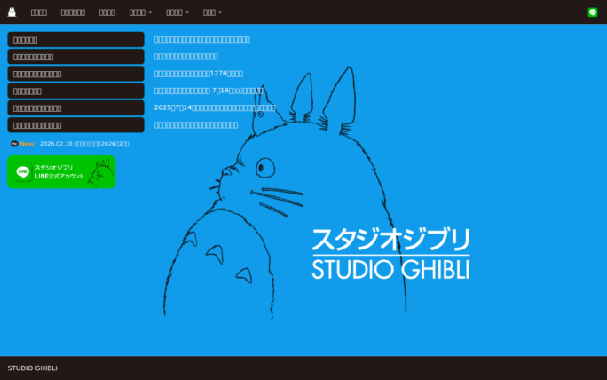Open the third navbar item before the dropdowns

click(x=106, y=12)
